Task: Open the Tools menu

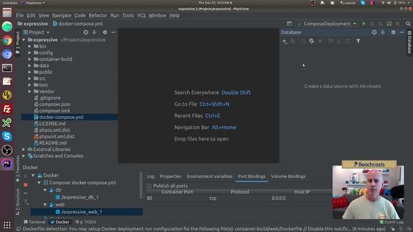Action: [128, 15]
